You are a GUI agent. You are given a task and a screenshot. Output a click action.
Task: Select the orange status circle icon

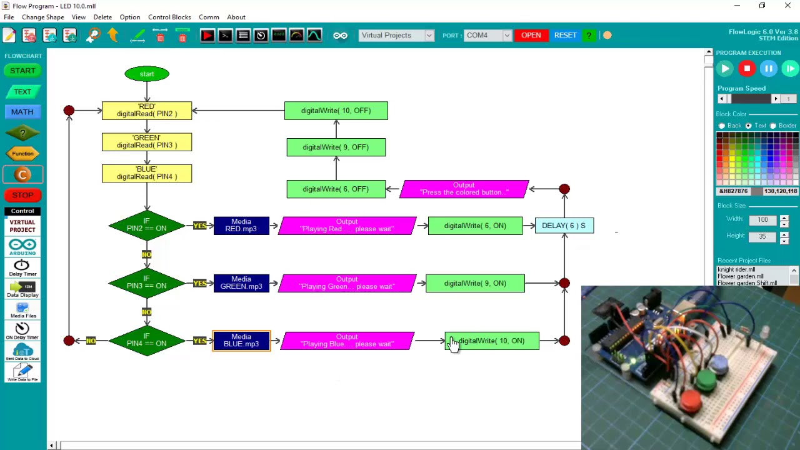[607, 36]
